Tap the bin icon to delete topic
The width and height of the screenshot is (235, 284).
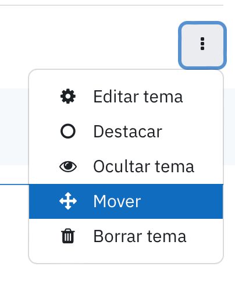coord(68,236)
